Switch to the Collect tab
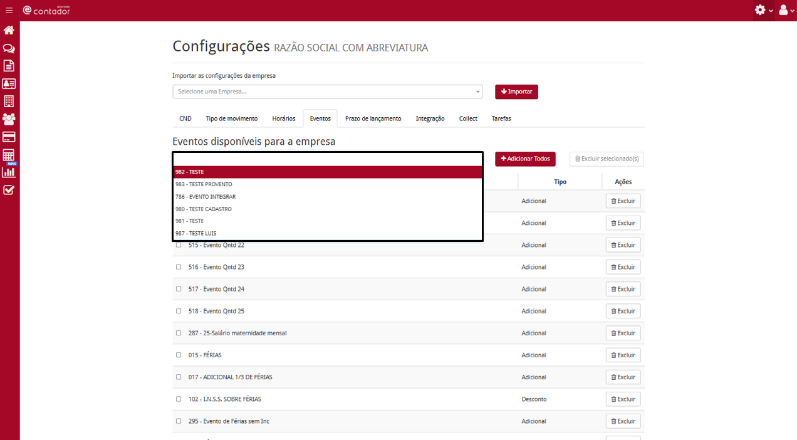 (x=468, y=118)
